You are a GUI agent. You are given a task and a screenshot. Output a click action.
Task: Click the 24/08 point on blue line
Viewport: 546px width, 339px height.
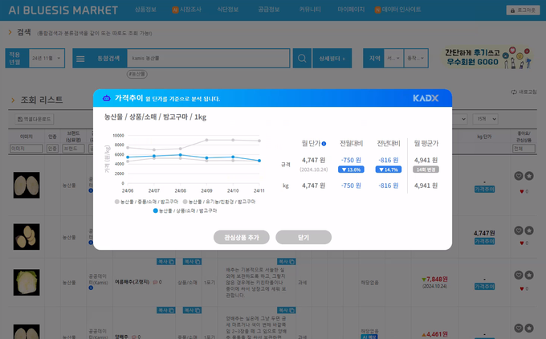181,155
